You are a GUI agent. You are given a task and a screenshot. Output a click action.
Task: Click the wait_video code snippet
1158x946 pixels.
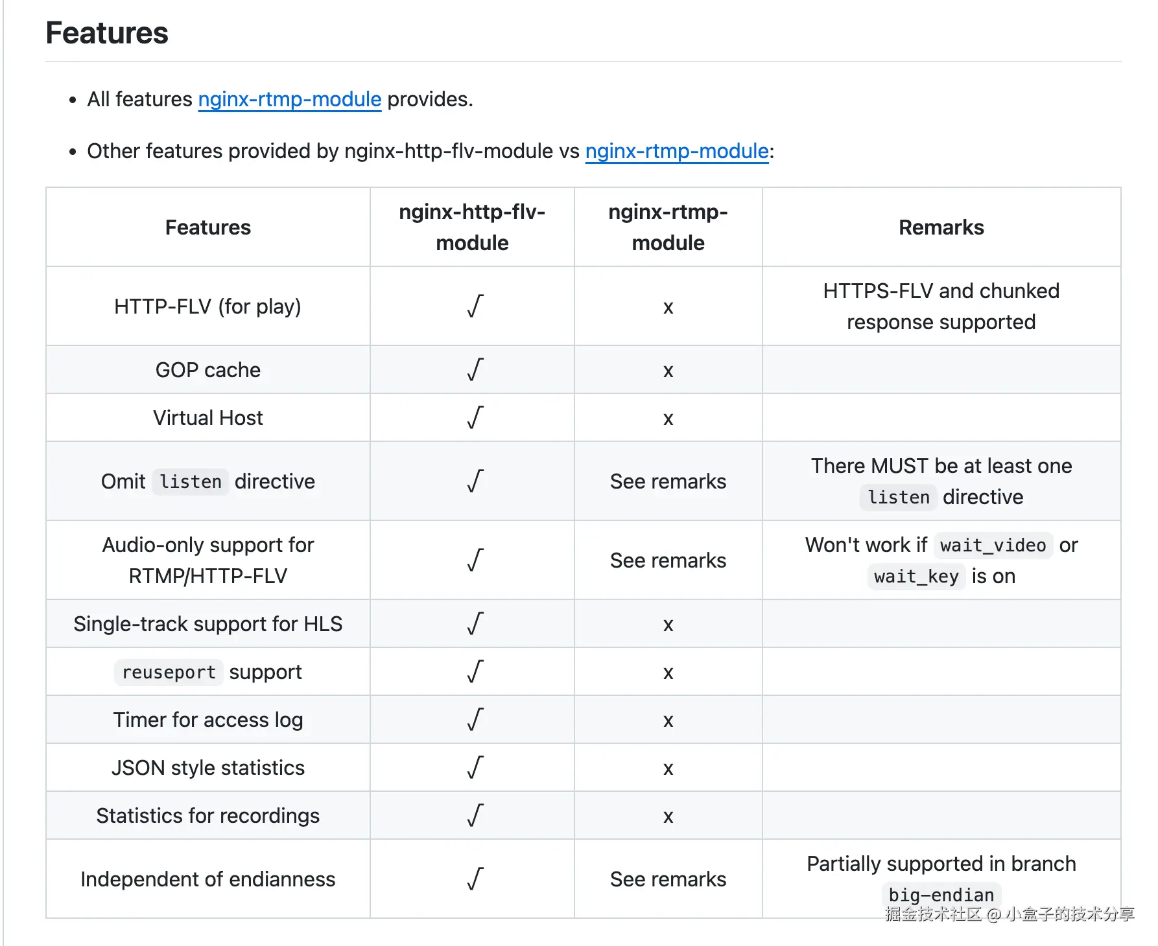click(993, 546)
